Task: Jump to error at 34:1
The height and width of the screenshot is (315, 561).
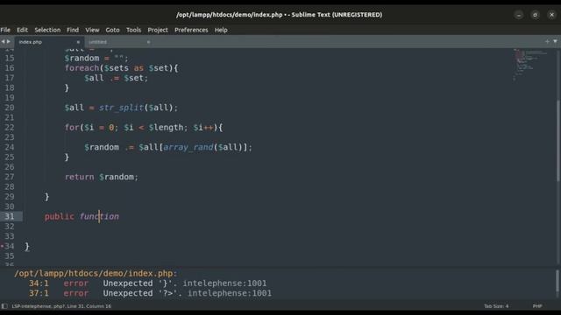Action: 39,283
